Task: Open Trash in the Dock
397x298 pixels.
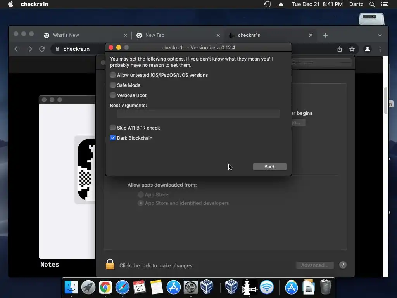Action: pyautogui.click(x=326, y=287)
